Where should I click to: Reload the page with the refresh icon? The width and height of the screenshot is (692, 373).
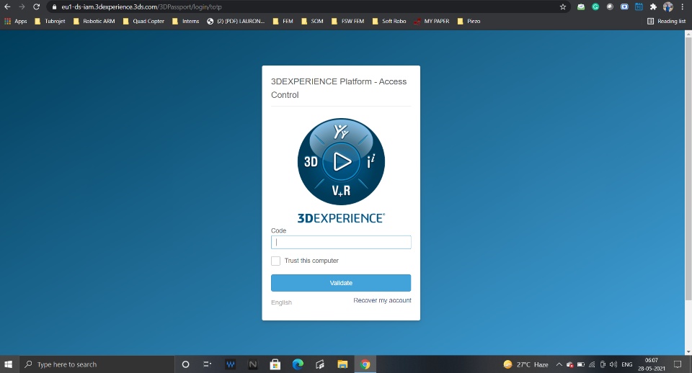tap(37, 6)
